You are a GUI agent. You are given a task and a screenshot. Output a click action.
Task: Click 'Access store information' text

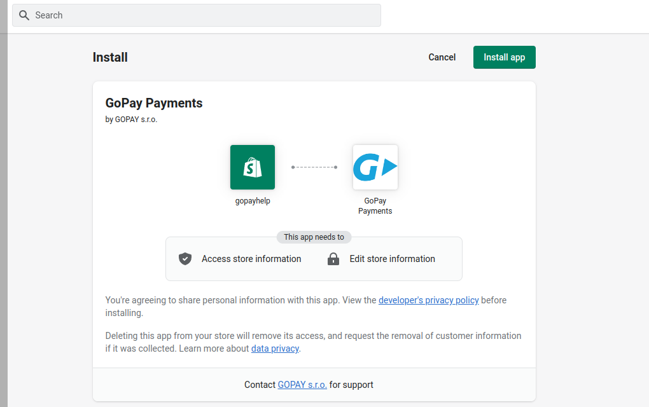point(251,259)
